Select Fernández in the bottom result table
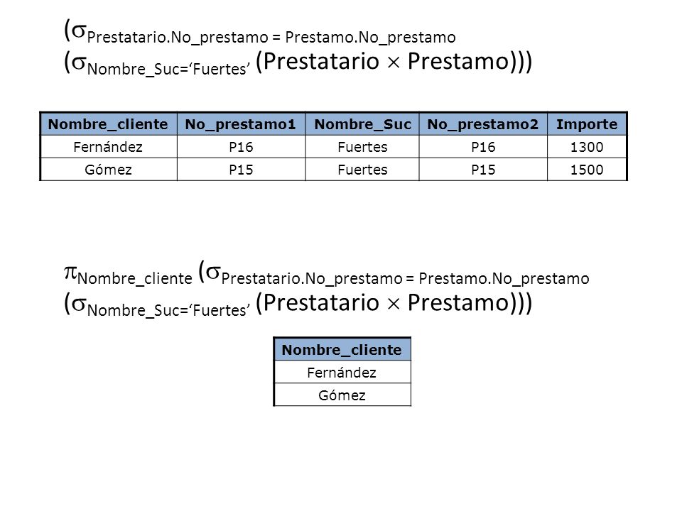The height and width of the screenshot is (511, 682). click(342, 373)
